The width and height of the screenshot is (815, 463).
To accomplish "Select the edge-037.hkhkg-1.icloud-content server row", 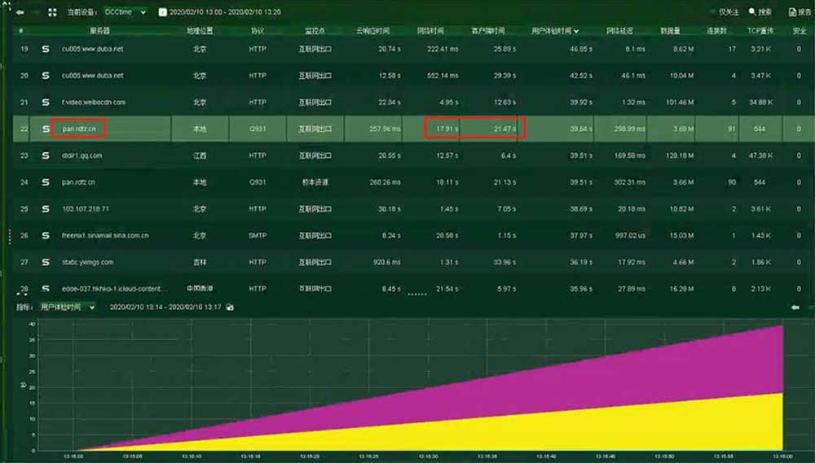I will (114, 289).
